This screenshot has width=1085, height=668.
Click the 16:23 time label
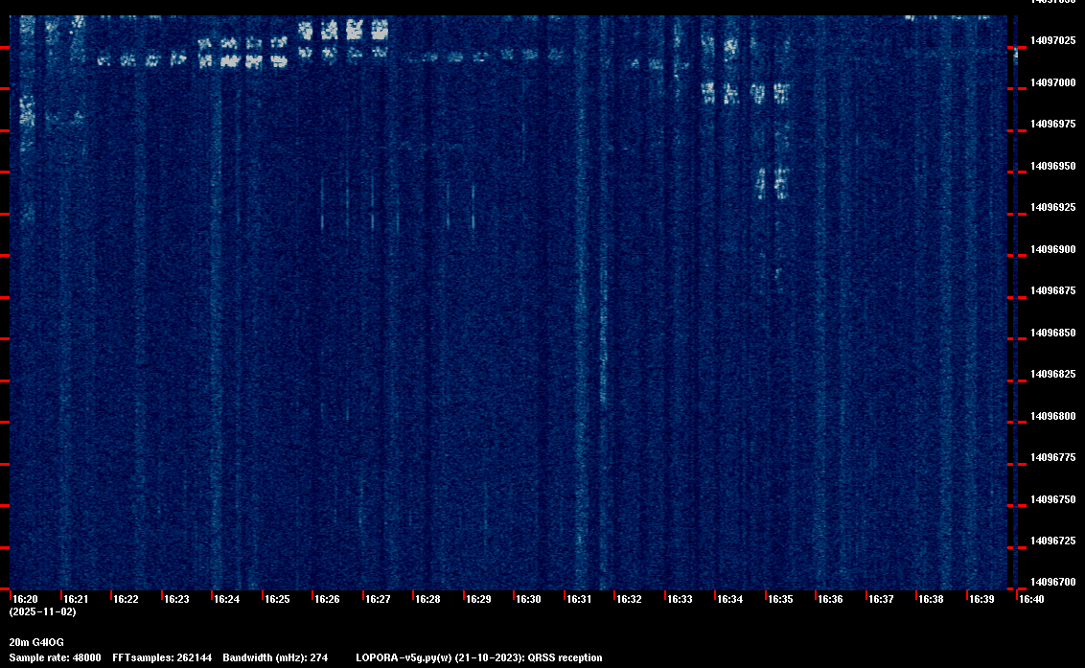[176, 599]
